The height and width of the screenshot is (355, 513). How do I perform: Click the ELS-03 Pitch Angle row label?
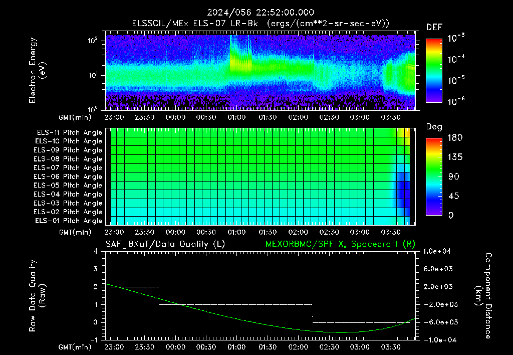pyautogui.click(x=68, y=204)
